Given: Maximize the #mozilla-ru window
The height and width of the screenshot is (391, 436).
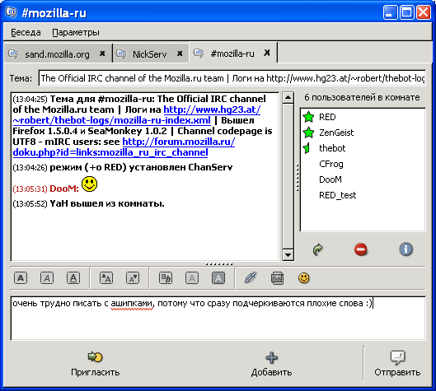Looking at the screenshot, I should point(407,12).
